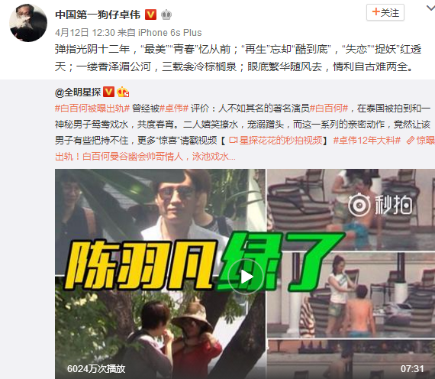Screen dimensions: 435x379
Task: Open 星探花花的秒拍视频 video link
Action: [281, 141]
